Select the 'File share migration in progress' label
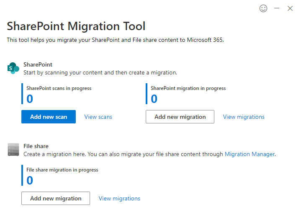Screen dimensions: 296x210 62,170
